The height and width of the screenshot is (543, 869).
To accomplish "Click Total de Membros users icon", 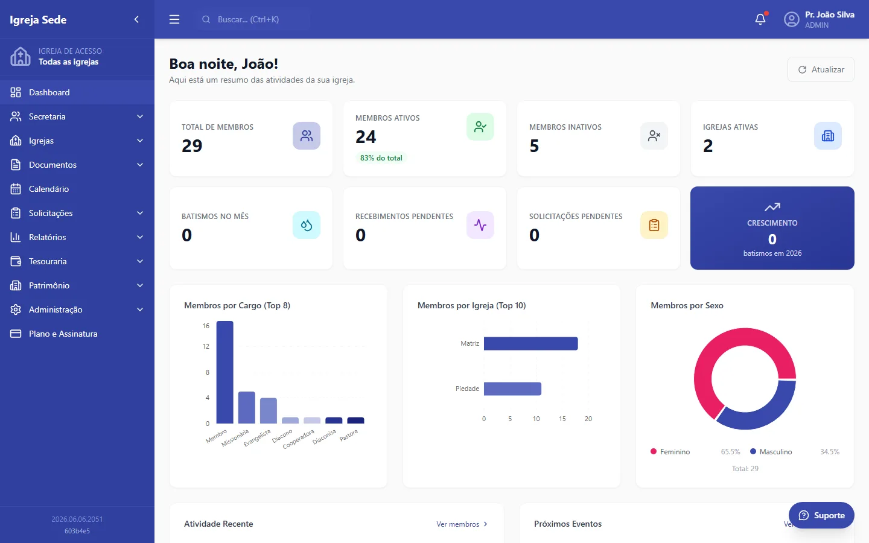I will click(x=307, y=136).
